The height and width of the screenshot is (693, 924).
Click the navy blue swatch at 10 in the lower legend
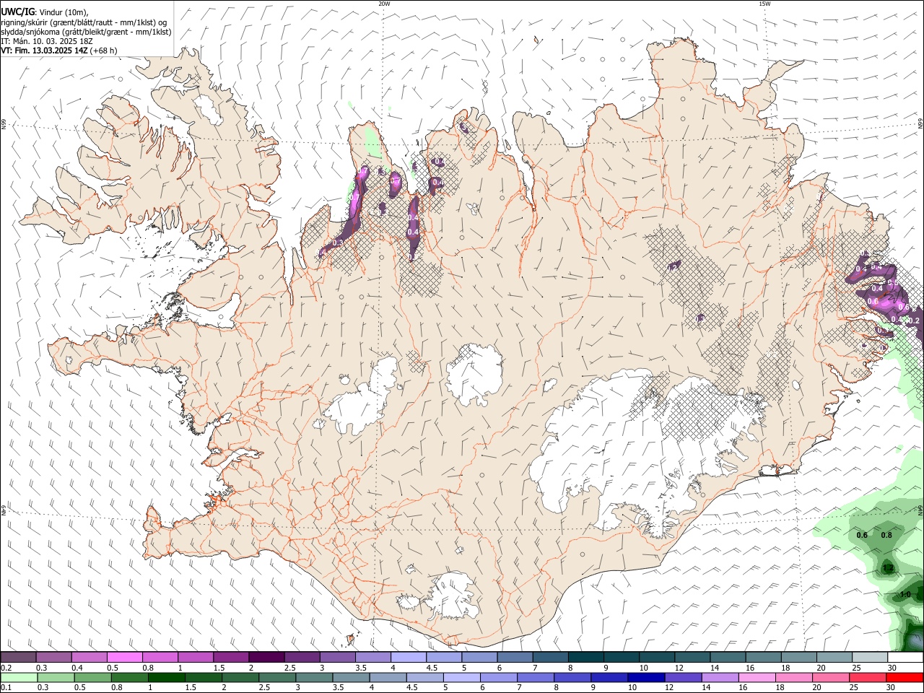[x=645, y=677]
